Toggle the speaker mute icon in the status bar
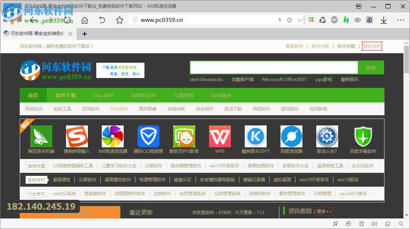The height and width of the screenshot is (229, 410). [374, 224]
